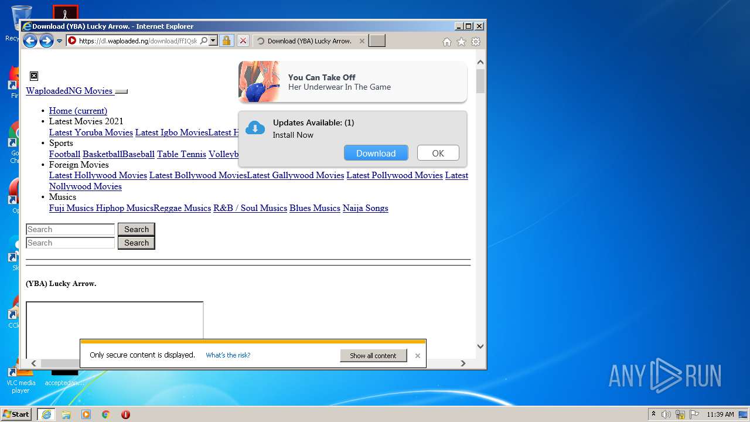Image resolution: width=750 pixels, height=422 pixels.
Task: Open Latest Pollywood Movies link
Action: pyautogui.click(x=394, y=175)
